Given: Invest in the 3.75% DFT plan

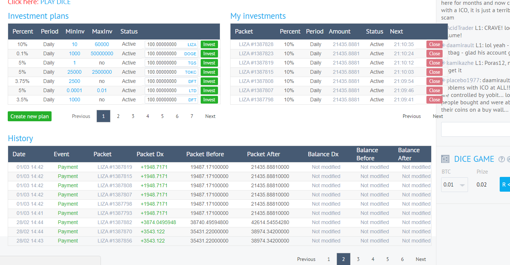Looking at the screenshot, I should [209, 81].
